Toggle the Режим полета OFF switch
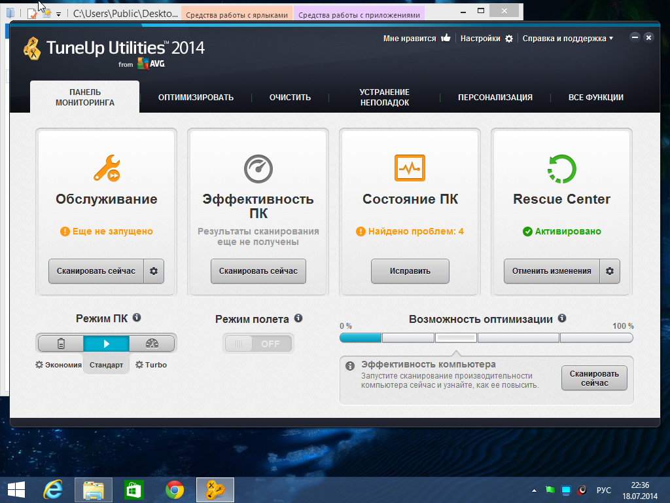 tap(258, 343)
